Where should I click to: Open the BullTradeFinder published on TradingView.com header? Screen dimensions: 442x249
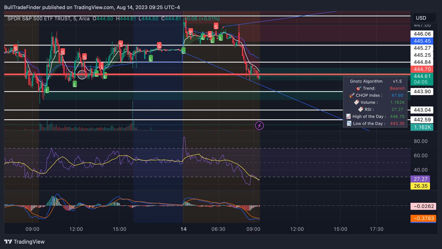[x=92, y=7]
